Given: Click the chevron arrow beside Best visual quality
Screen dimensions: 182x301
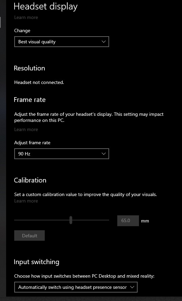Looking at the screenshot, I should click(x=104, y=42).
